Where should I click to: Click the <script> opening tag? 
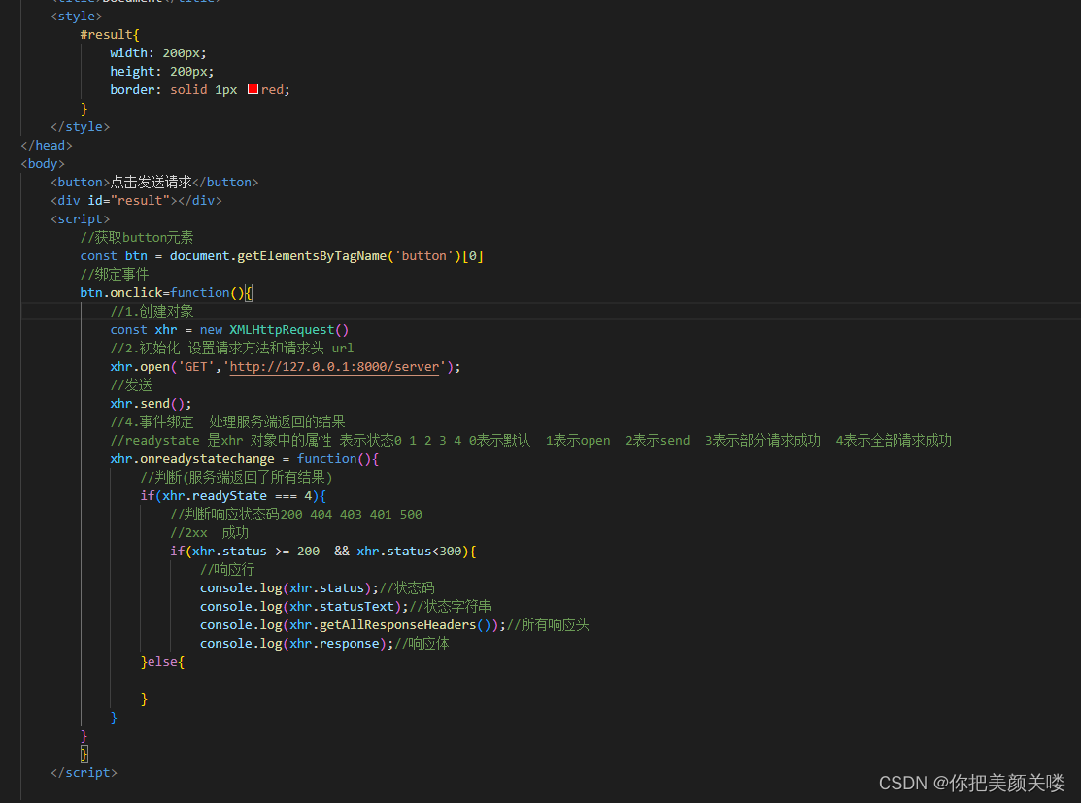tap(78, 218)
